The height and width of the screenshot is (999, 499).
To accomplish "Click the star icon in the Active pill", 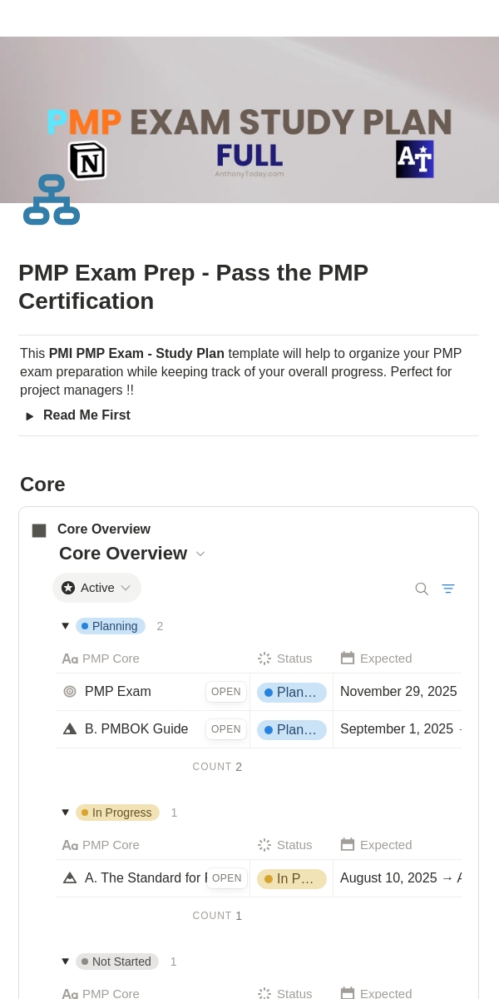I will point(68,588).
